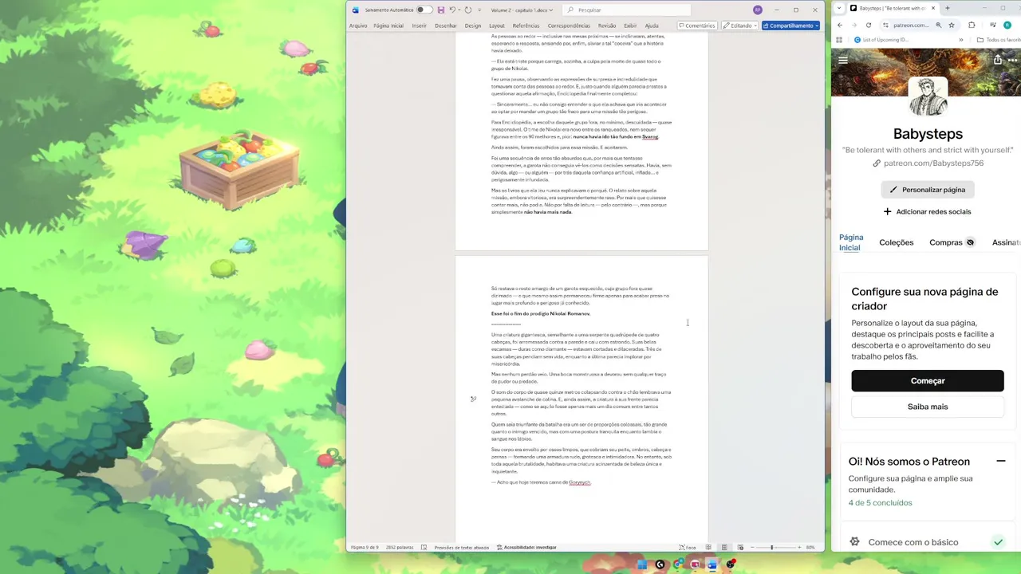Open the Patreon hamburger menu
1021x574 pixels.
(x=843, y=60)
